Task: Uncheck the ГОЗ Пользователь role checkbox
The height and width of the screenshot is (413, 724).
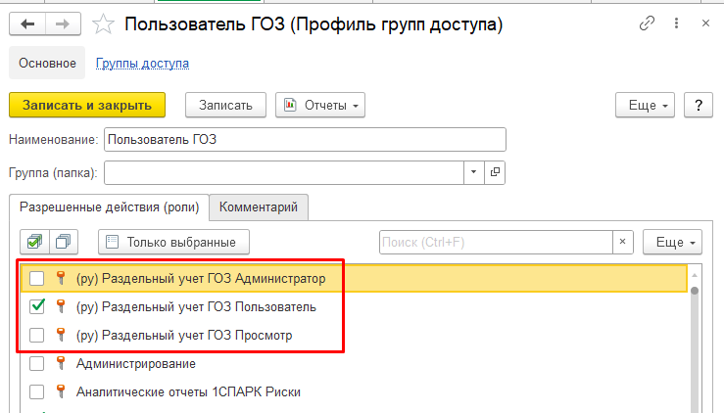Action: 36,307
